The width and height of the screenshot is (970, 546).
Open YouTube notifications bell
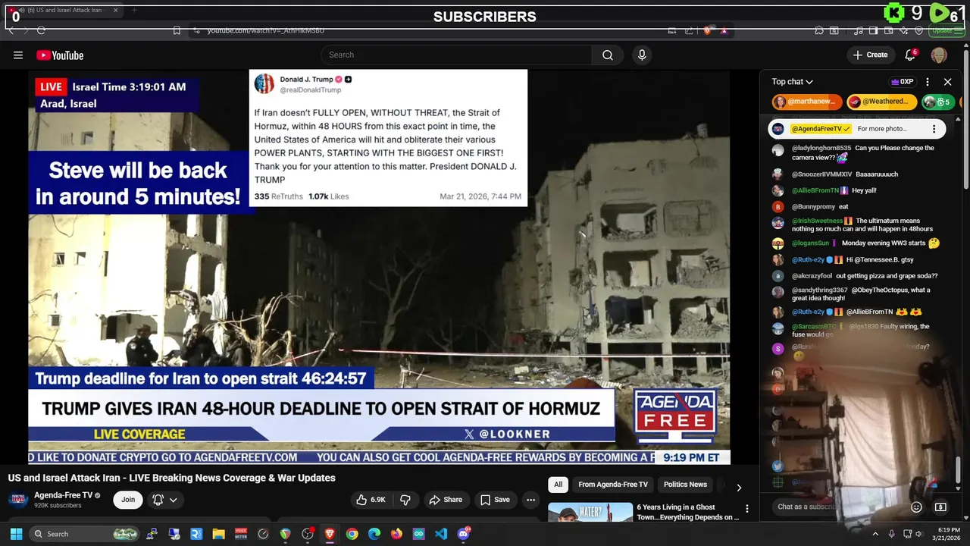point(910,55)
